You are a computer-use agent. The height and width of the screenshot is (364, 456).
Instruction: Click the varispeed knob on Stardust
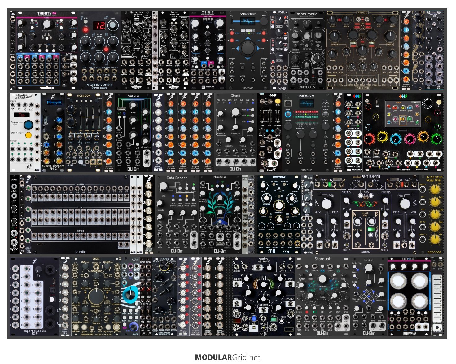(x=322, y=278)
